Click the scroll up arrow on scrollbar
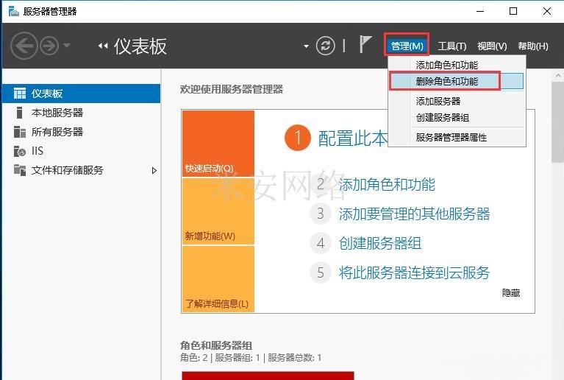The image size is (564, 380). coord(558,76)
